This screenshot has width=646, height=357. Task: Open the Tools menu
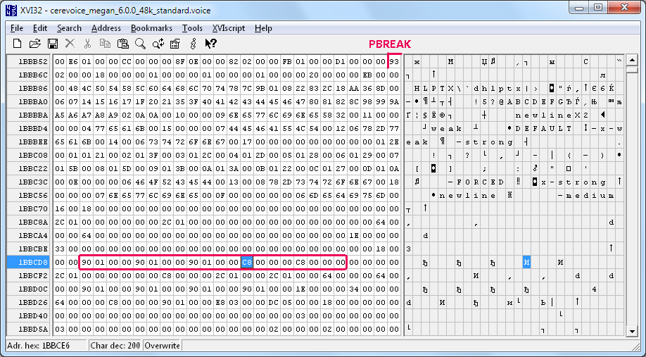[x=192, y=28]
